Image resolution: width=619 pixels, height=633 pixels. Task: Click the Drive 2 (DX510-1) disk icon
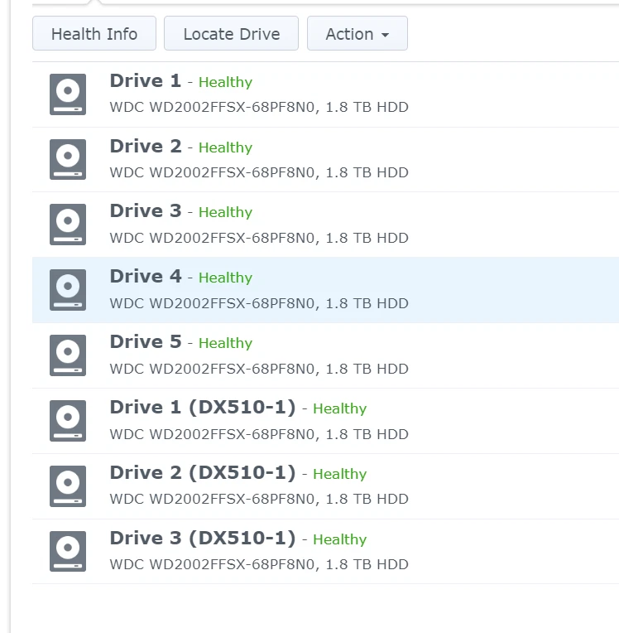67,486
